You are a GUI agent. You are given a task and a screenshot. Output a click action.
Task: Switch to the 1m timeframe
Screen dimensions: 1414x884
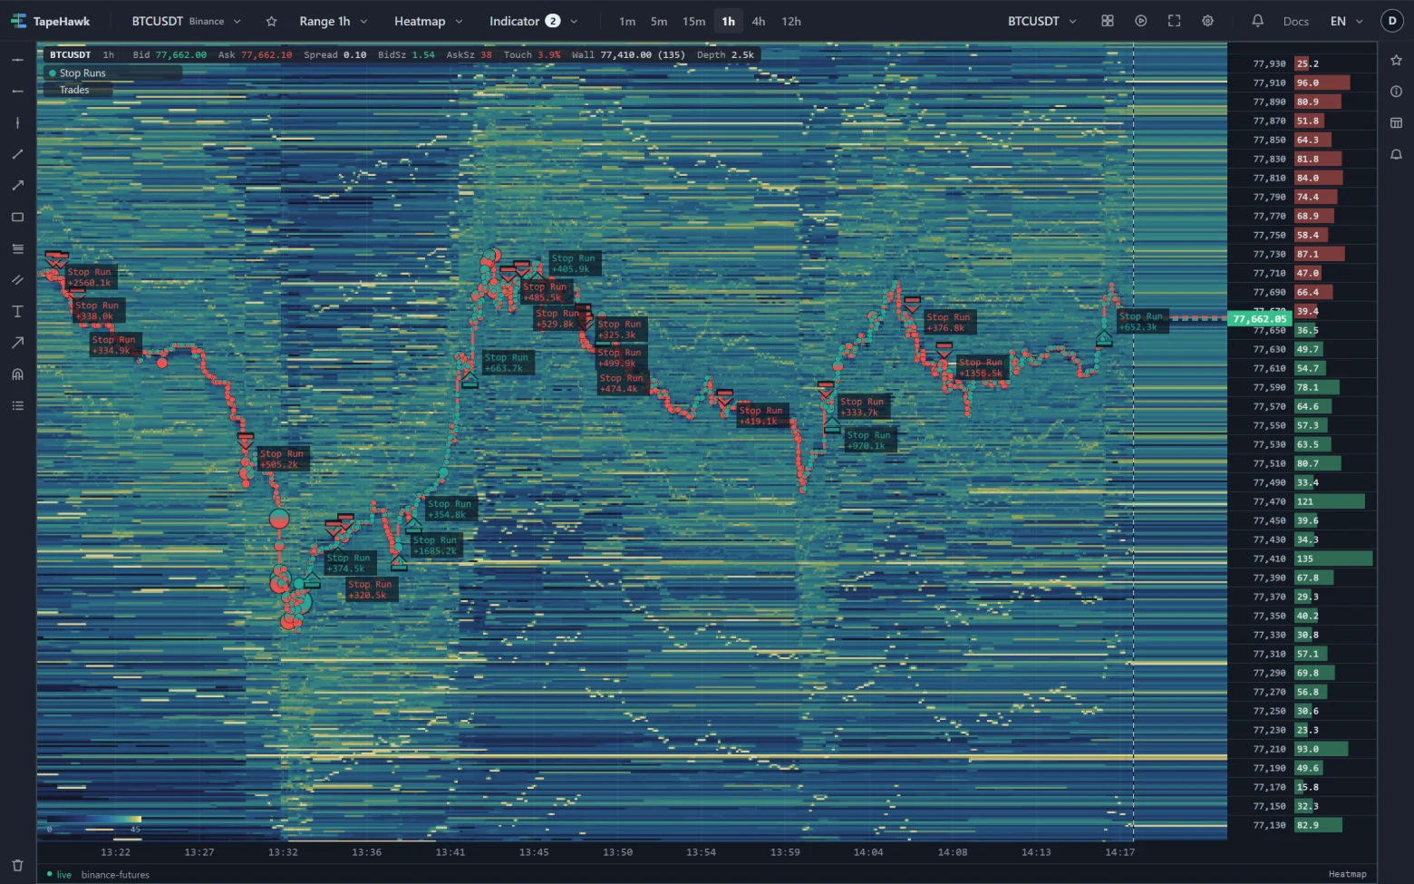(x=627, y=21)
